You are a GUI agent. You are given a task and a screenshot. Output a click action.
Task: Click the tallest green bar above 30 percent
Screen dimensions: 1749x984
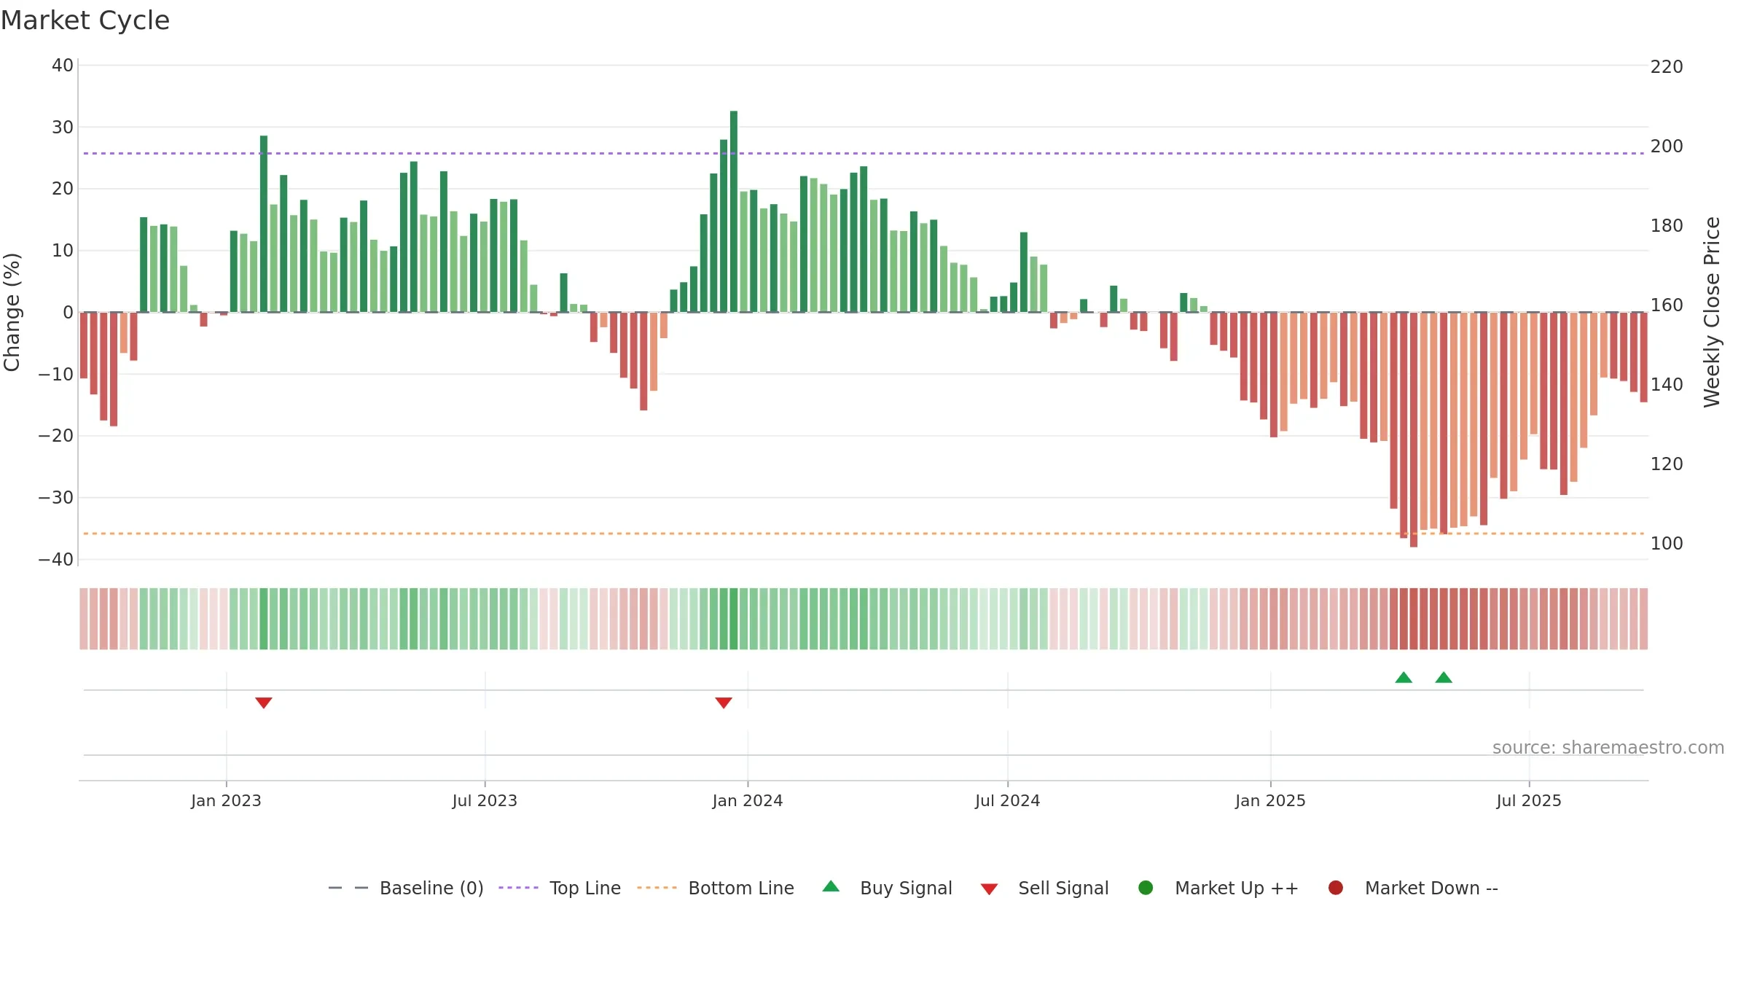coord(734,211)
